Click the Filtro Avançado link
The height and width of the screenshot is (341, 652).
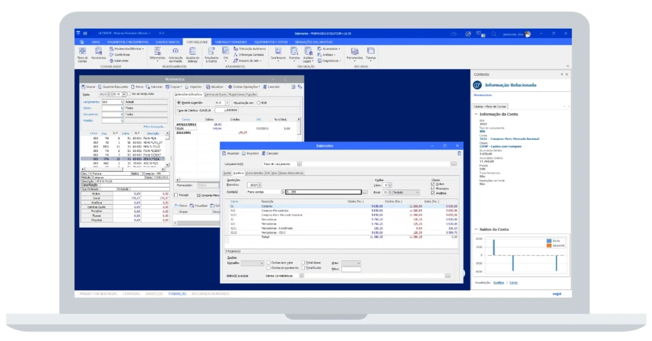[155, 127]
